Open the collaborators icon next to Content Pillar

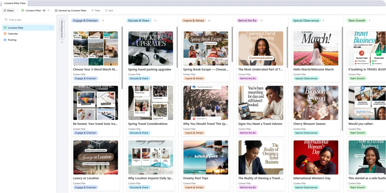pos(44,11)
